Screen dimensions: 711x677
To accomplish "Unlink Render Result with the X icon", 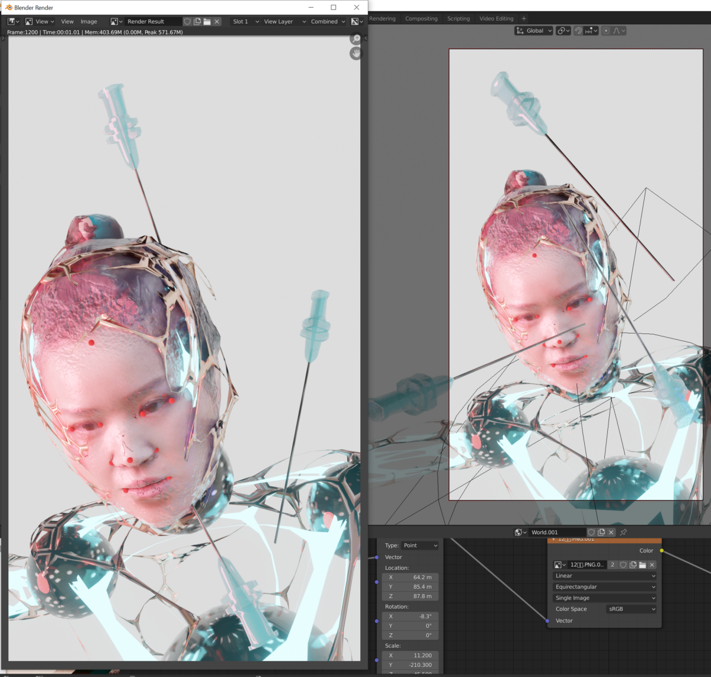I will click(217, 21).
